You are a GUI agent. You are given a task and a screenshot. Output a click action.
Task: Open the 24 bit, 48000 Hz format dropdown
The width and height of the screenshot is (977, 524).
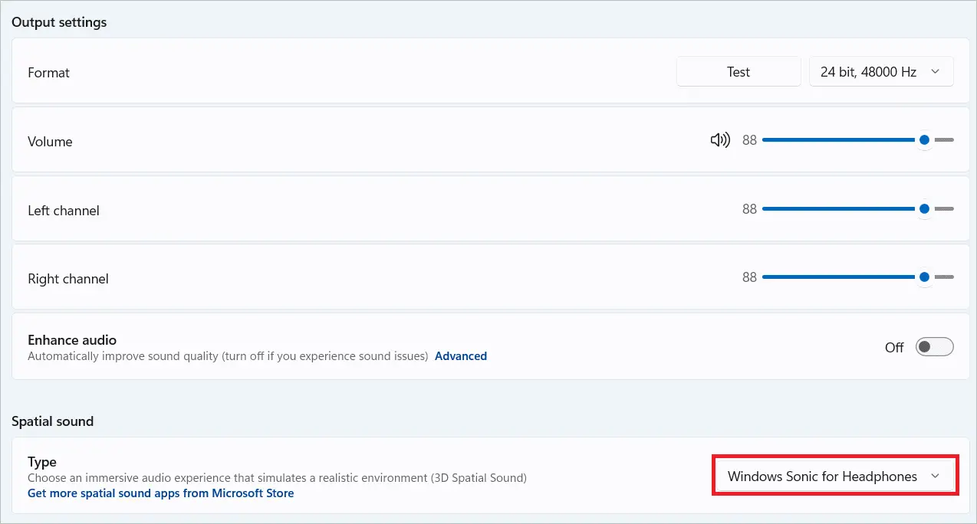pos(880,72)
